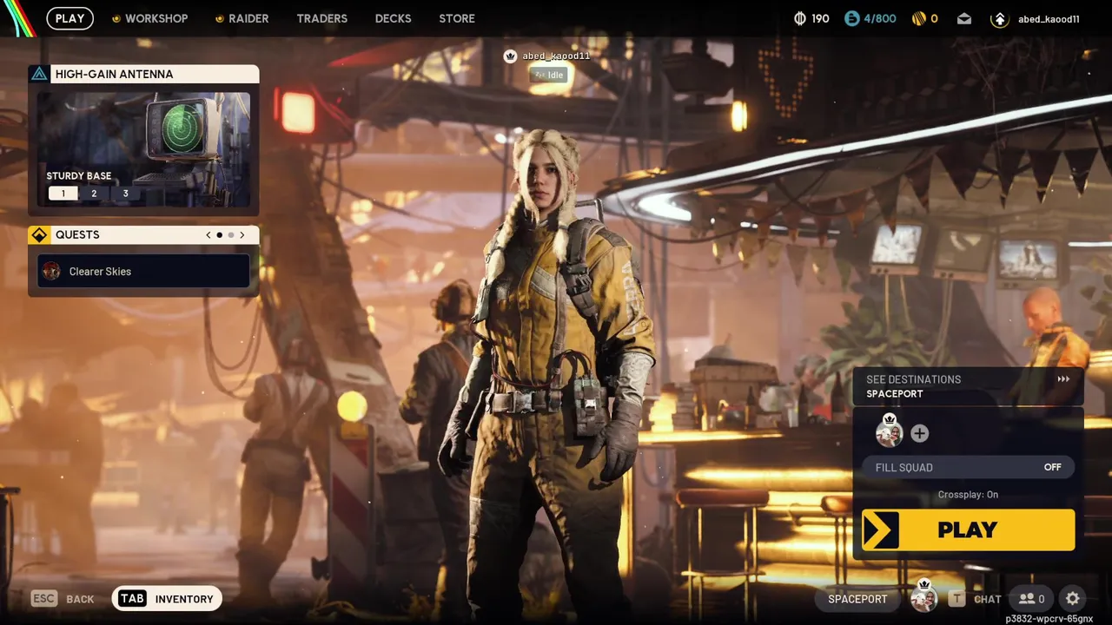Click the Idle status badge

549,76
